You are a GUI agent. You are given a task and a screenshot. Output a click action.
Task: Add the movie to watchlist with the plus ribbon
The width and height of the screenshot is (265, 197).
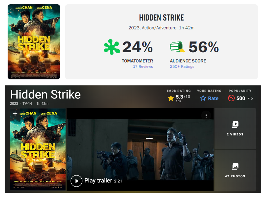[15, 114]
